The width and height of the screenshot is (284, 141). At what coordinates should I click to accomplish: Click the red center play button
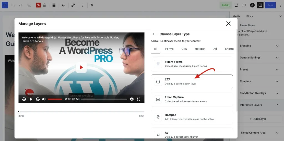click(81, 67)
